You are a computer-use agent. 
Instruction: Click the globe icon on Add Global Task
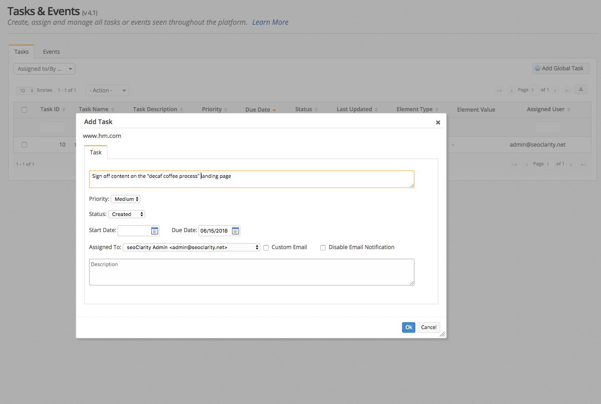(x=538, y=68)
